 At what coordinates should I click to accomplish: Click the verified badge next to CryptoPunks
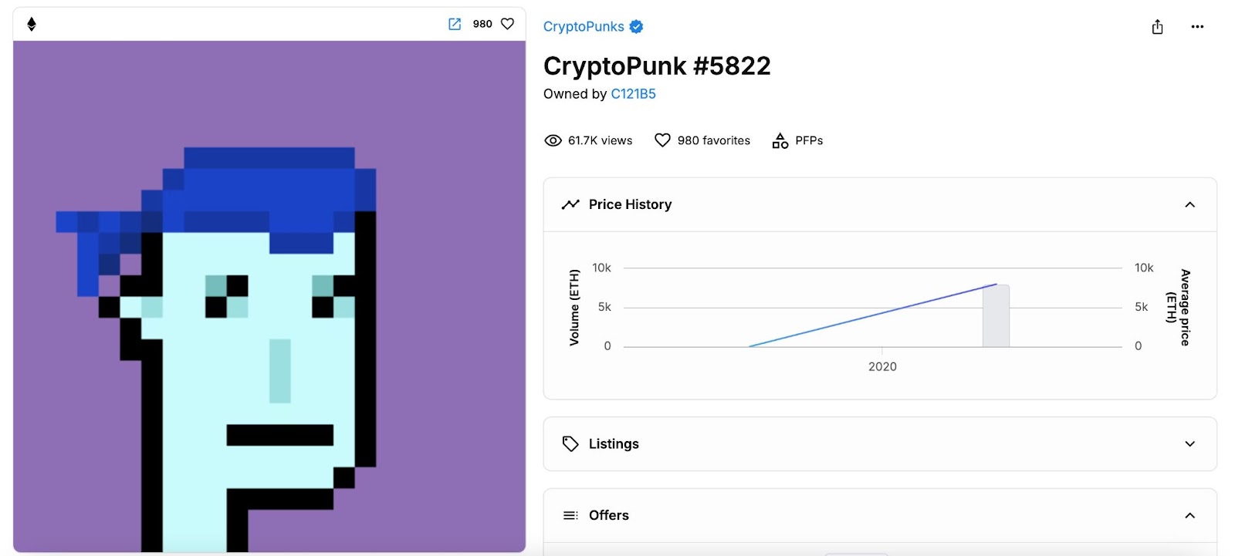(636, 26)
